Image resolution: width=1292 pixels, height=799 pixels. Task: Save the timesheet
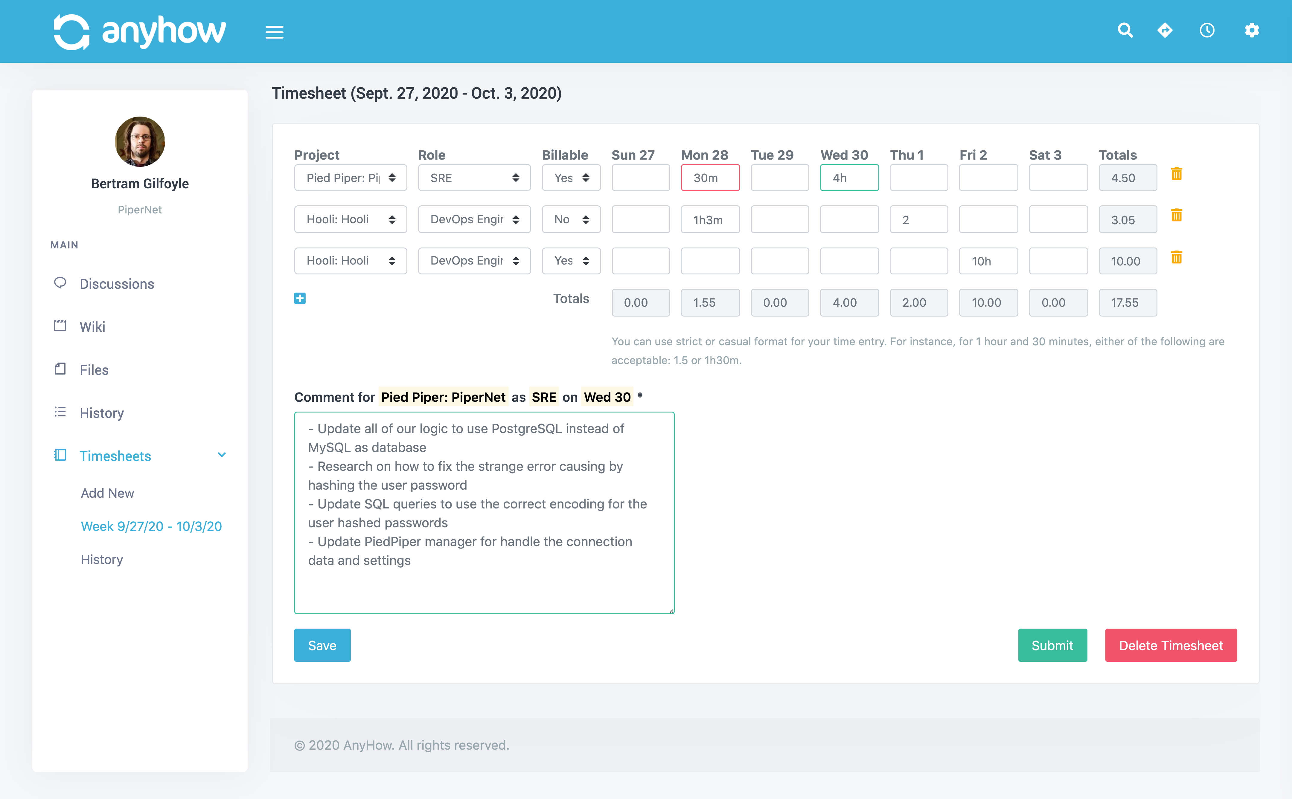[322, 645]
